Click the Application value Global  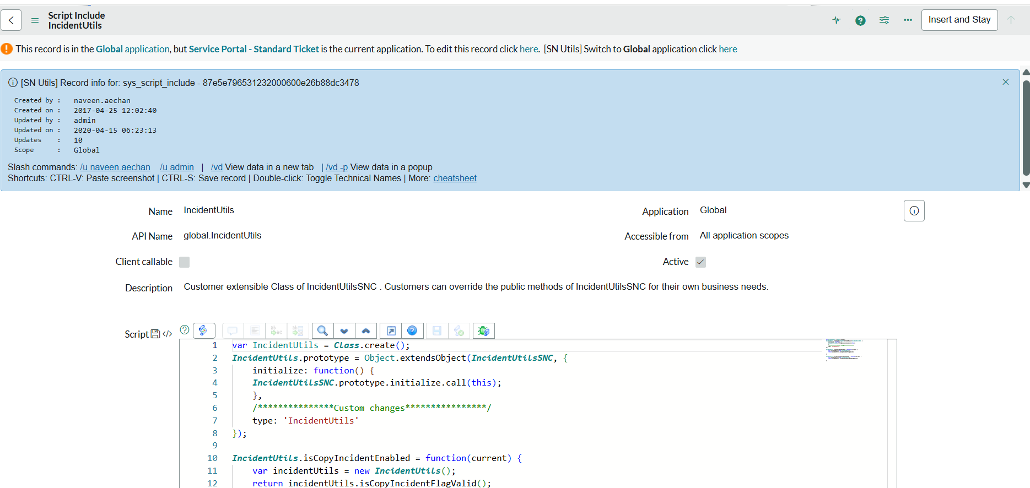tap(713, 210)
